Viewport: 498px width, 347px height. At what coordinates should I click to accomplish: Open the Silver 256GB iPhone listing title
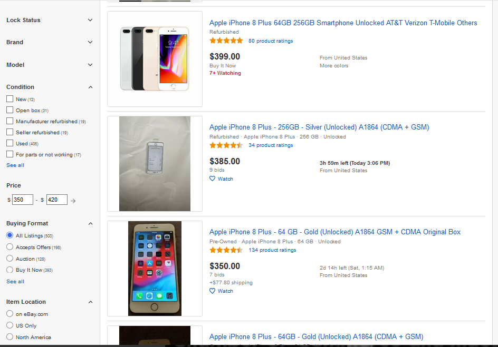319,127
